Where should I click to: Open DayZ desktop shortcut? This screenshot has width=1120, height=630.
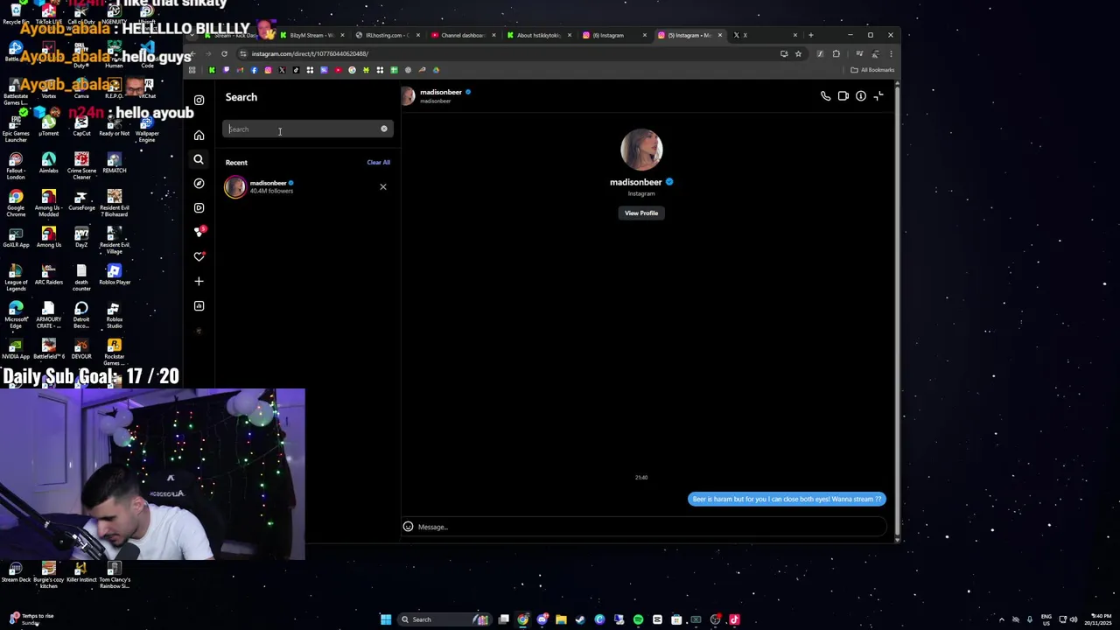point(81,237)
